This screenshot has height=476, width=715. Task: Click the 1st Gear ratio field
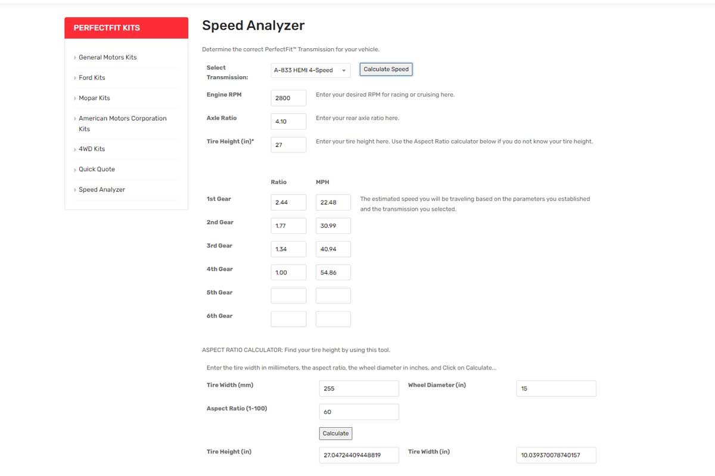[x=288, y=202]
